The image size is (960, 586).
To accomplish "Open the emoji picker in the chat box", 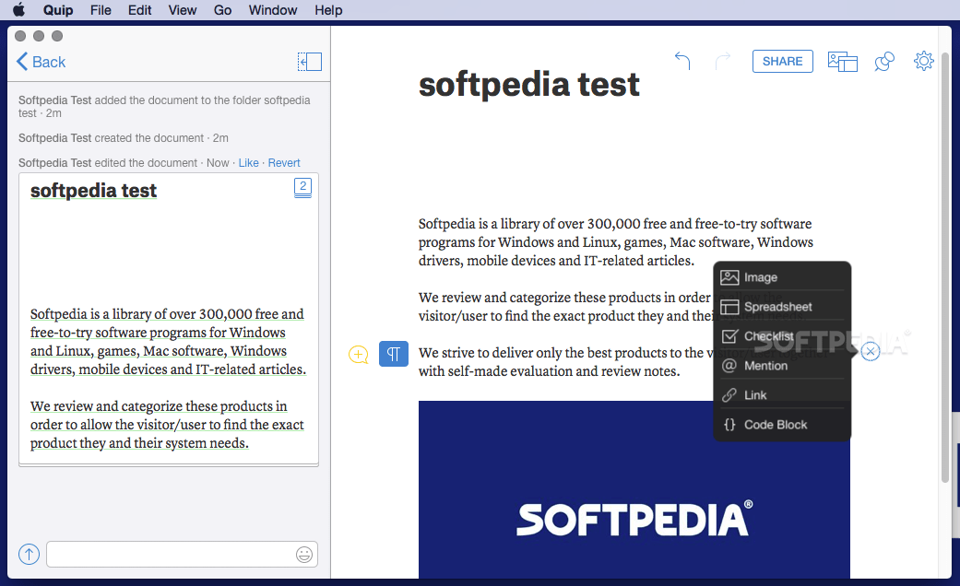I will (304, 554).
